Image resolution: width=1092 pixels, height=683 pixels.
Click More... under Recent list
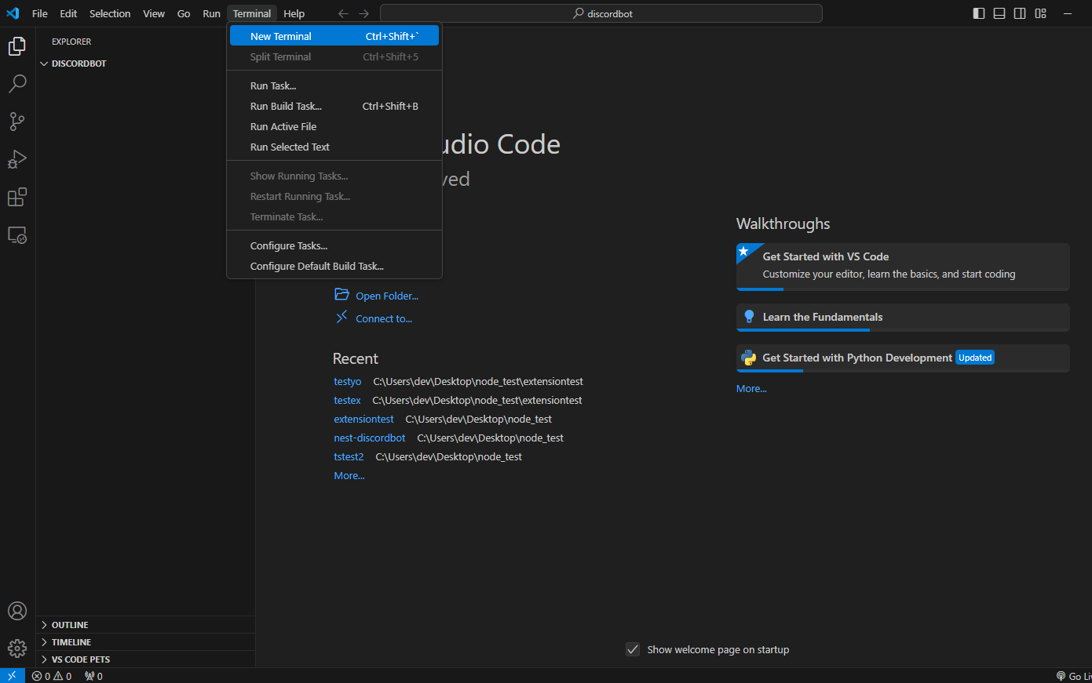point(349,475)
